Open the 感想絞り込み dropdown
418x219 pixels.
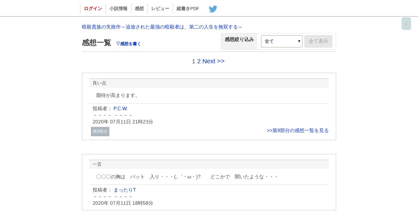click(281, 41)
